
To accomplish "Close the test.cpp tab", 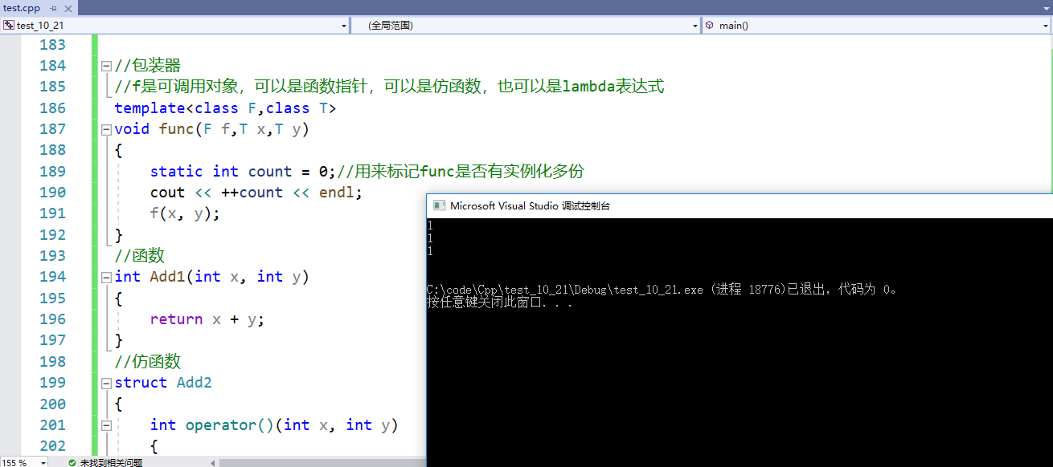I will click(x=67, y=8).
